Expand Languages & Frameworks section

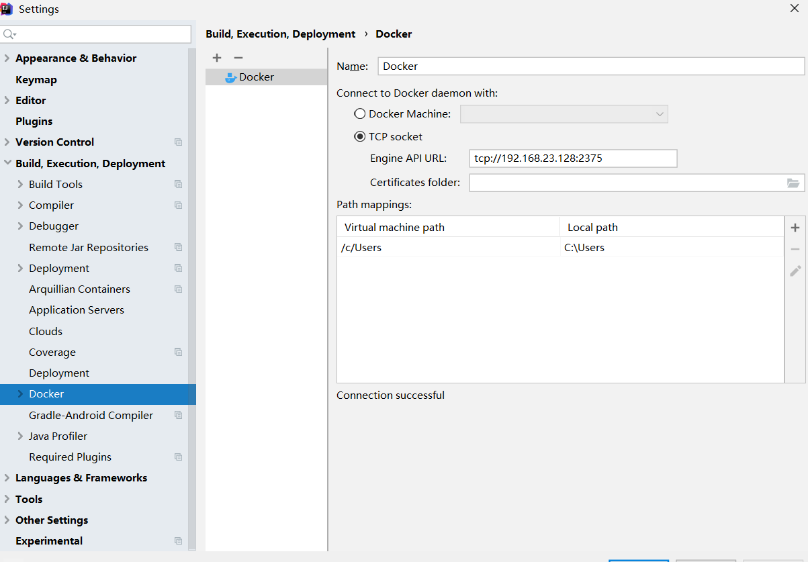pos(7,478)
